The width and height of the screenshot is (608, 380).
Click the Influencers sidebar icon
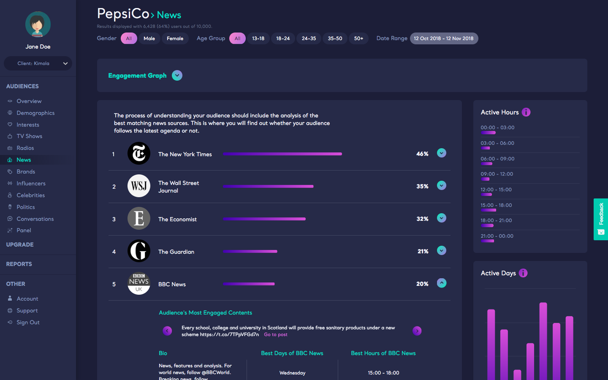10,183
